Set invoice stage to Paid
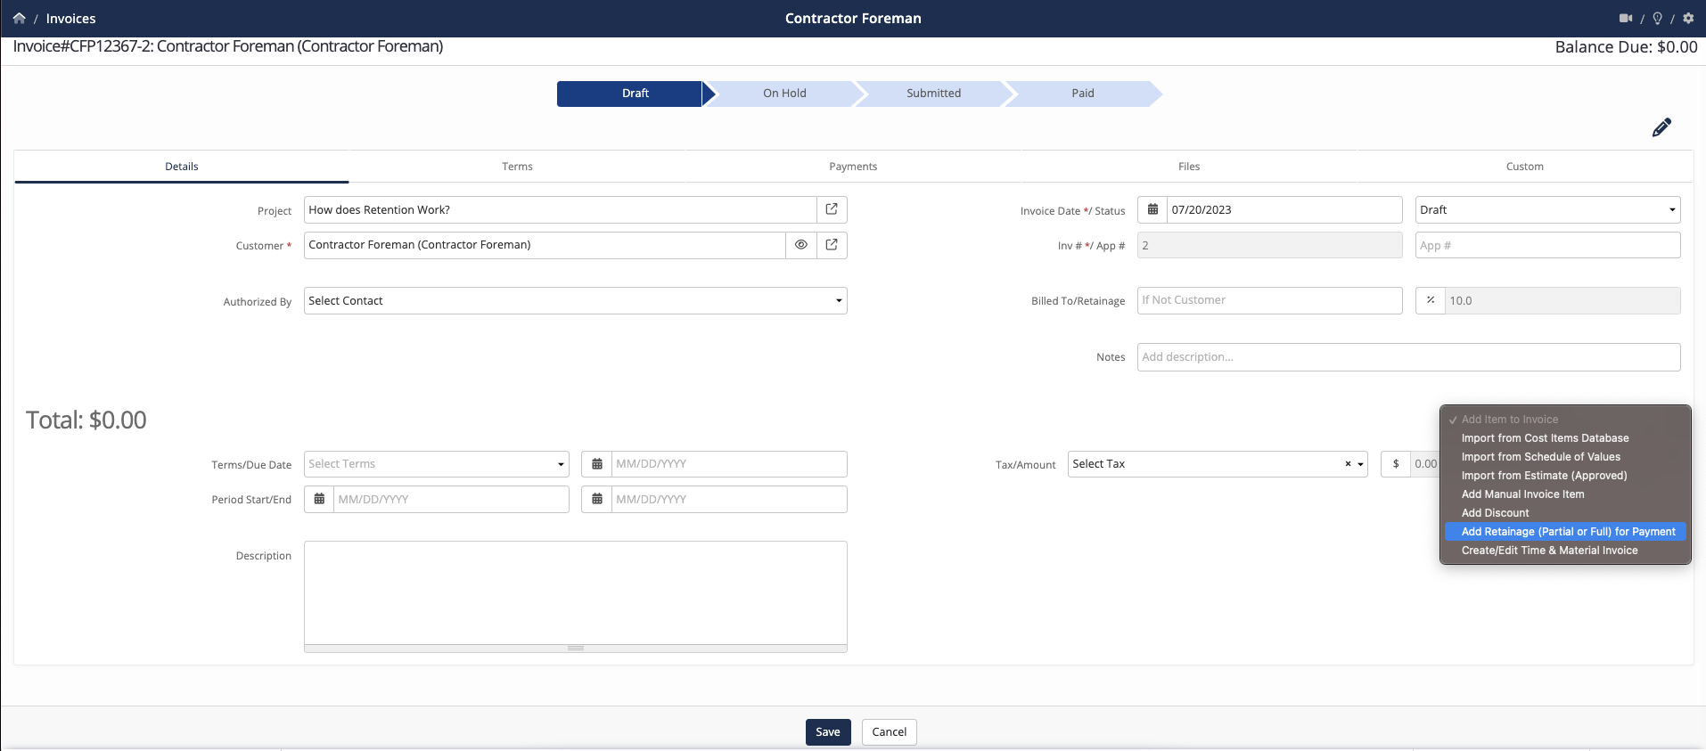 point(1082,94)
